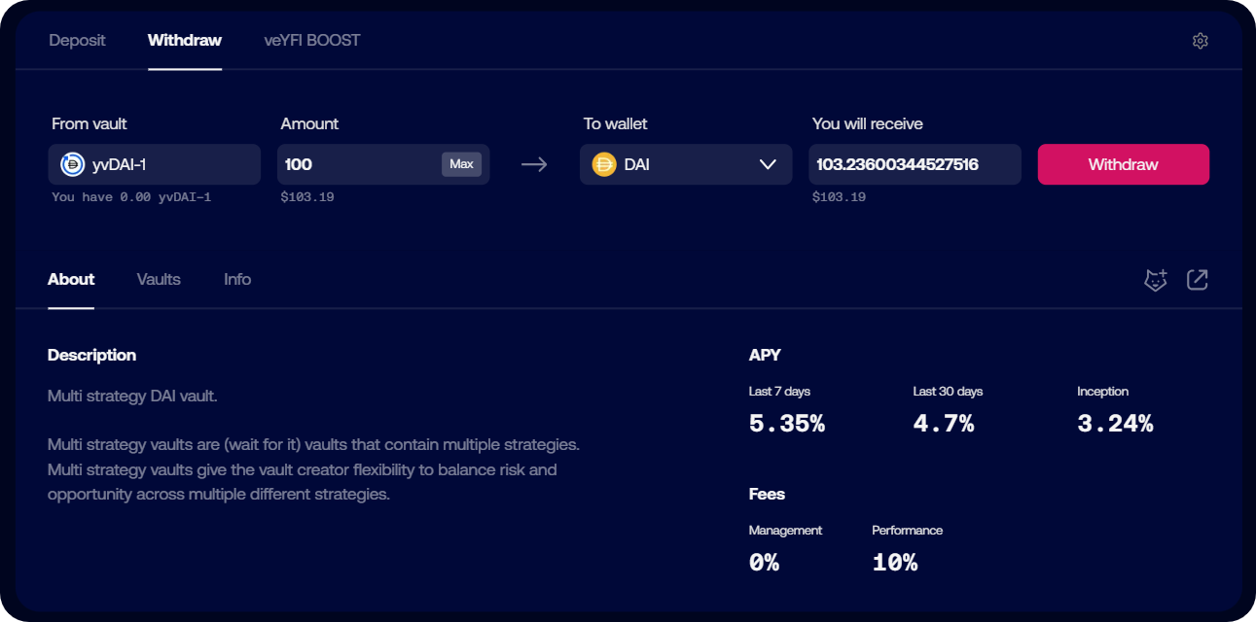The width and height of the screenshot is (1256, 622).
Task: Click the MetaMask fox add-token icon
Action: 1155,281
